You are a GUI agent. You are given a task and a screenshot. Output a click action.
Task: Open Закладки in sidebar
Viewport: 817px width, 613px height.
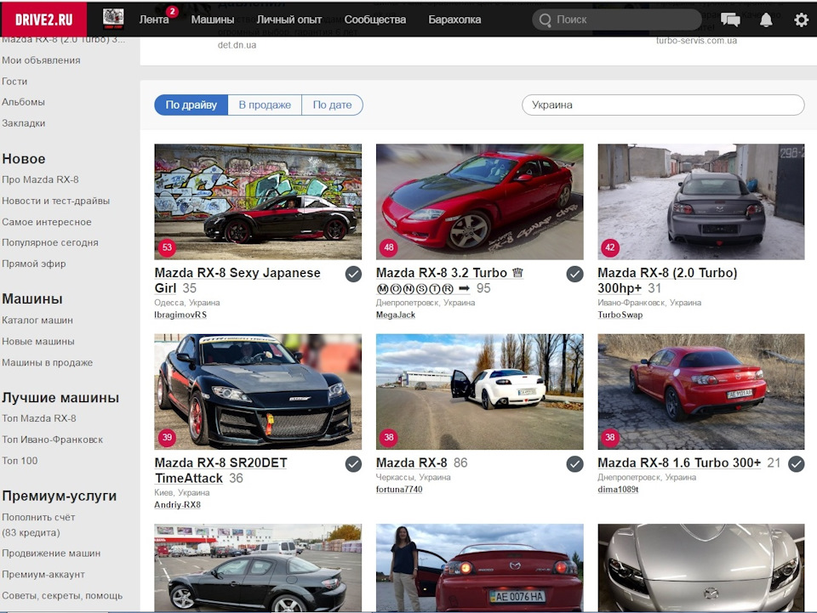tap(24, 123)
